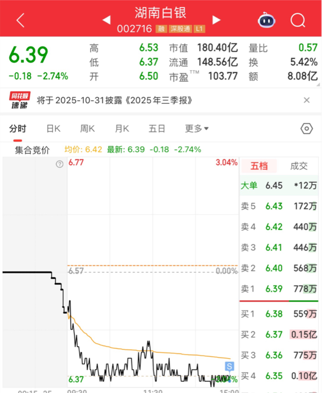This screenshot has height=393, width=322.
Task: Expand the 更多 dropdown
Action: (x=196, y=129)
